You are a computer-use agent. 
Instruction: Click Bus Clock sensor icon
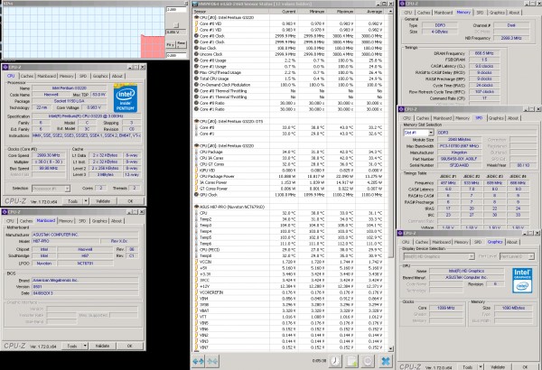(x=196, y=48)
